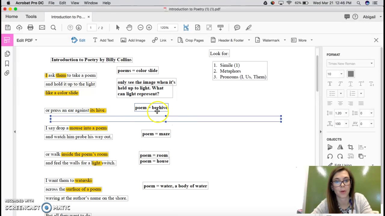The width and height of the screenshot is (385, 216).
Task: Zoom out with the minus icon
Action: [140, 28]
